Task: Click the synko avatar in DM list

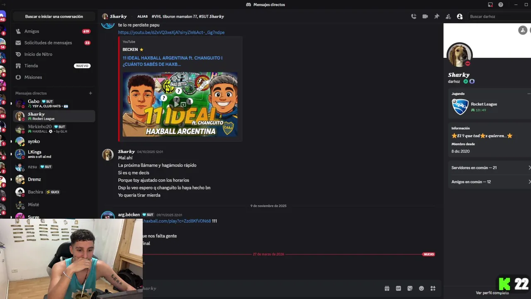Action: [20, 141]
